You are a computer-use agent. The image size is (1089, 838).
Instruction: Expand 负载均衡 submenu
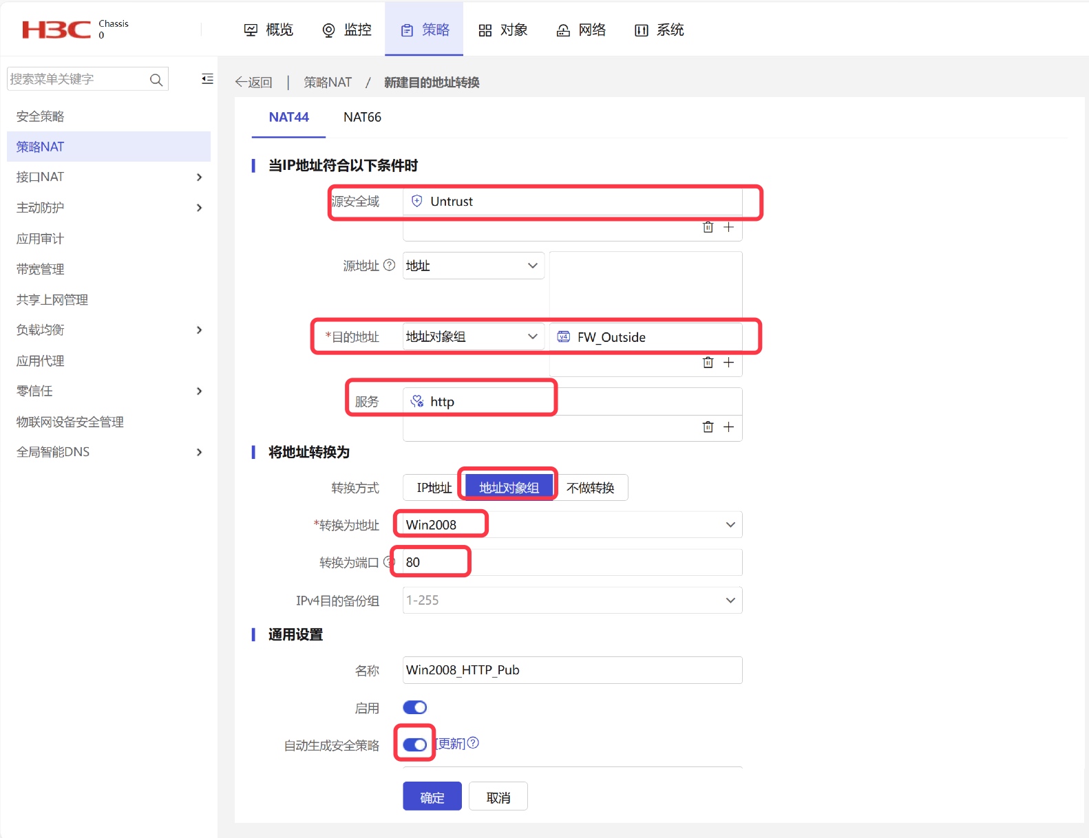click(199, 330)
